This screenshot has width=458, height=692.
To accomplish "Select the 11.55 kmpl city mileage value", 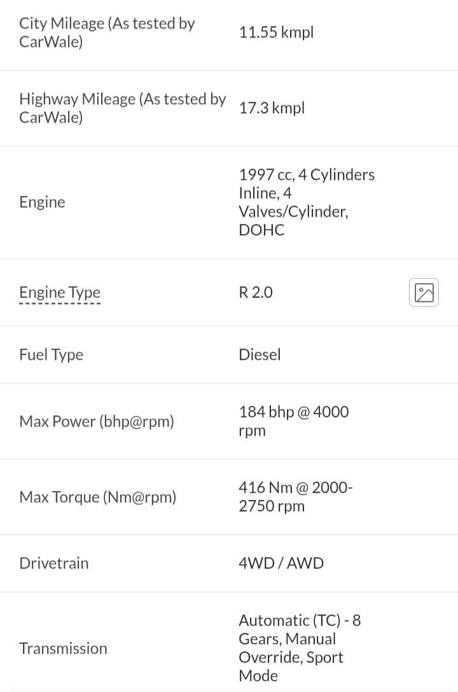I will pyautogui.click(x=276, y=32).
